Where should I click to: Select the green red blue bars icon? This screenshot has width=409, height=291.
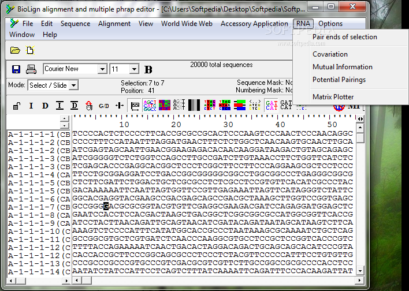240,105
